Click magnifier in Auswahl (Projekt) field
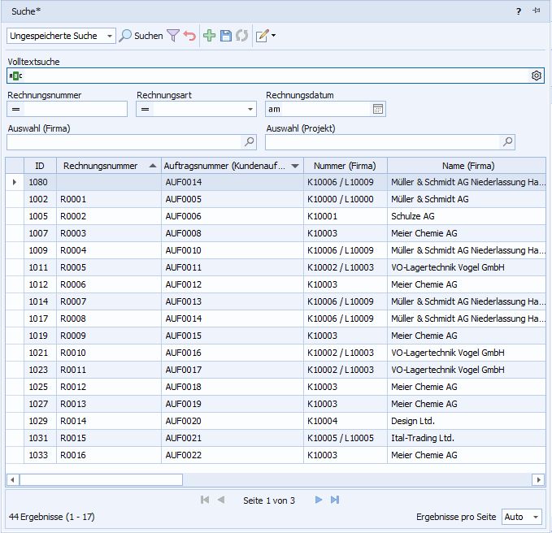This screenshot has width=552, height=533. coord(508,142)
